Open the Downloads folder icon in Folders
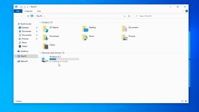 point(45,38)
